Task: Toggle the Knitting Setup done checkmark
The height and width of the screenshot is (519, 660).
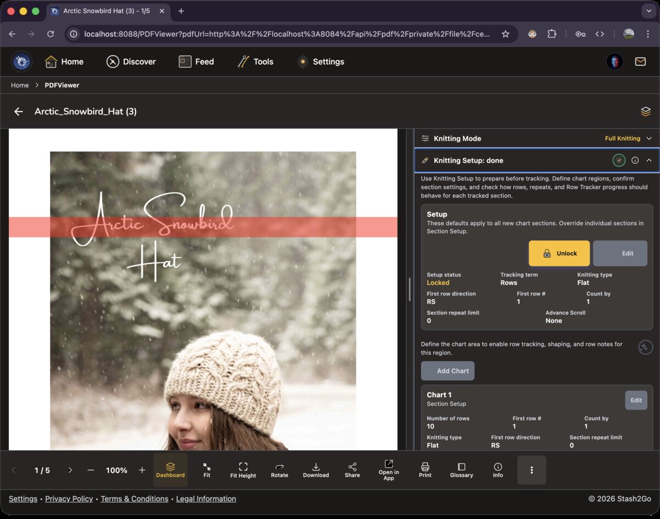Action: click(618, 160)
